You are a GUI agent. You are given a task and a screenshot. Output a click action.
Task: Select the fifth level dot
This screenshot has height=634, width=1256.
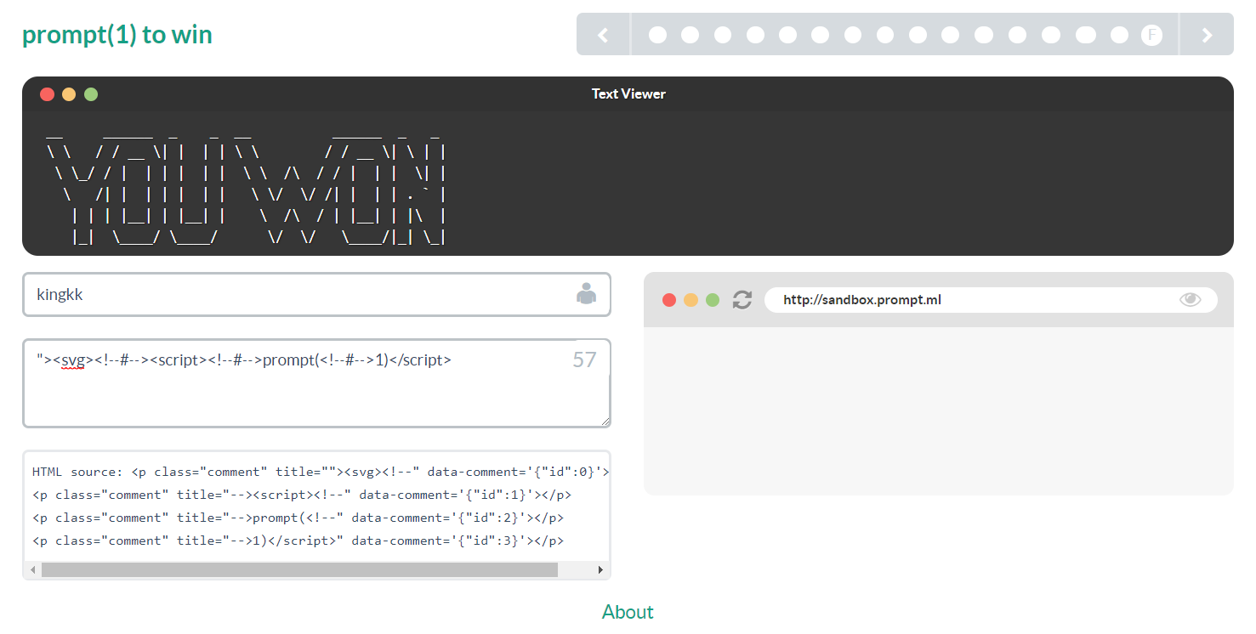point(787,35)
